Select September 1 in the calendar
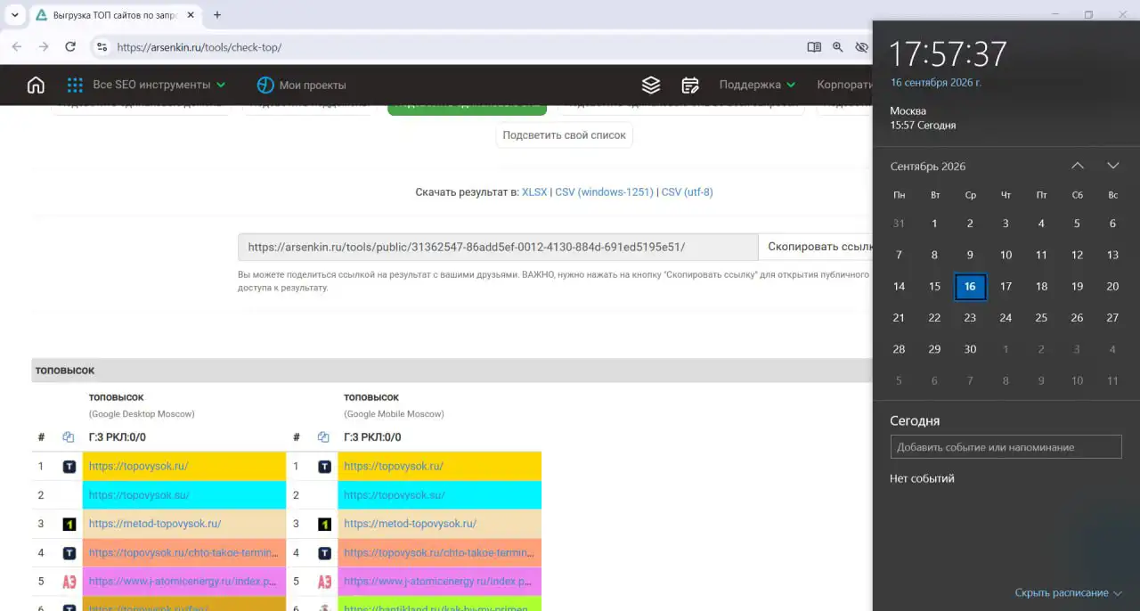Image resolution: width=1140 pixels, height=611 pixels. click(934, 224)
